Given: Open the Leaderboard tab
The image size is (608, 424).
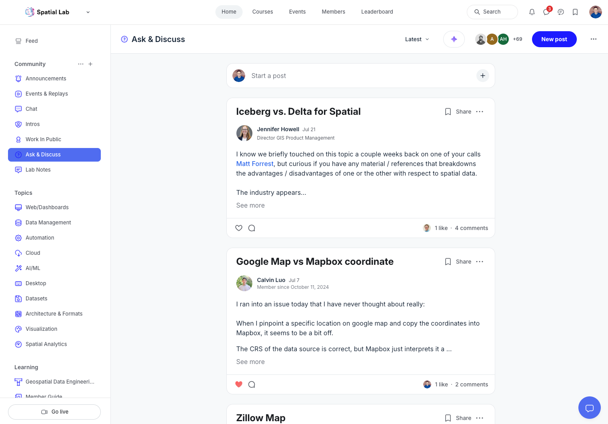Looking at the screenshot, I should point(377,12).
